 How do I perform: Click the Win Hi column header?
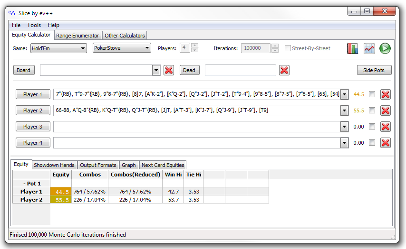(x=173, y=175)
